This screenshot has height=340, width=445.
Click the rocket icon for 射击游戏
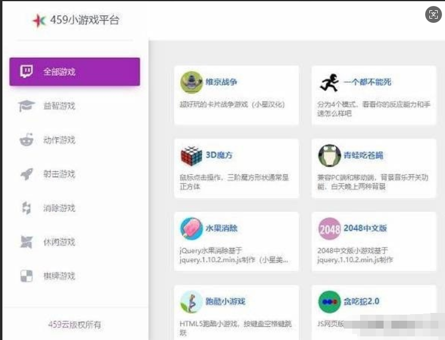(x=26, y=174)
